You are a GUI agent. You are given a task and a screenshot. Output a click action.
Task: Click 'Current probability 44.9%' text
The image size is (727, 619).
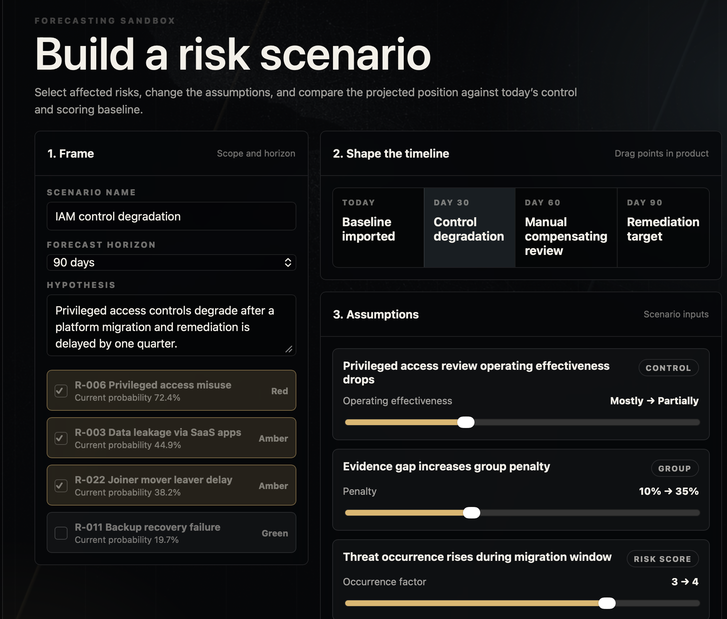(128, 445)
